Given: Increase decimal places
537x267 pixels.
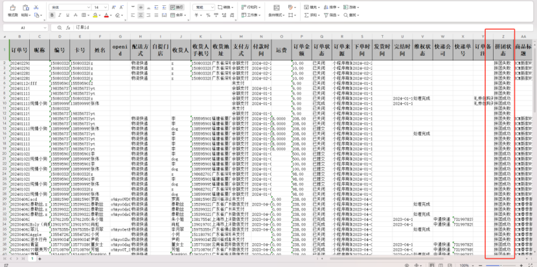Looking at the screenshot, I should (x=225, y=15).
